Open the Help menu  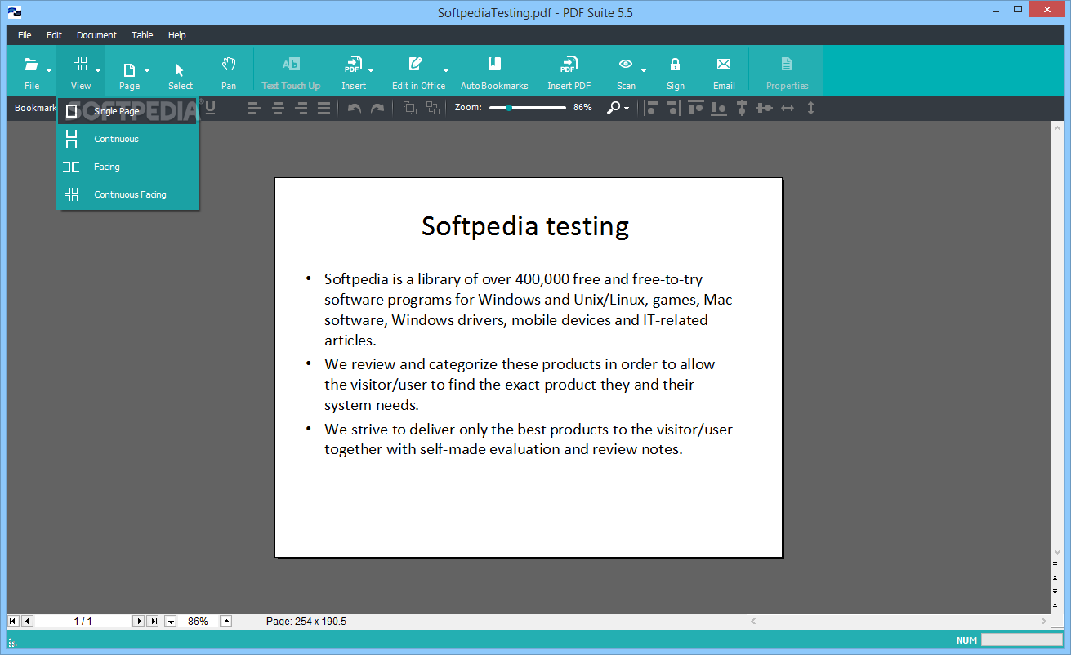[177, 35]
